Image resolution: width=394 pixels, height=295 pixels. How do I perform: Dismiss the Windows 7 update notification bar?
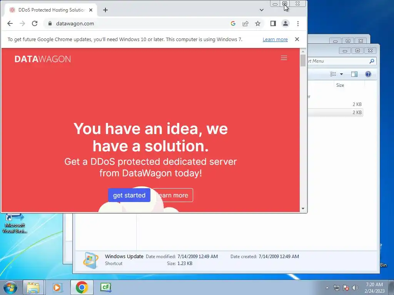pyautogui.click(x=297, y=39)
